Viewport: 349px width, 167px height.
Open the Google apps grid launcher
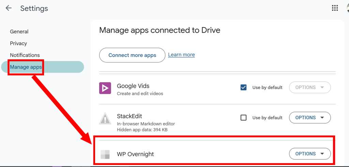click(x=335, y=8)
